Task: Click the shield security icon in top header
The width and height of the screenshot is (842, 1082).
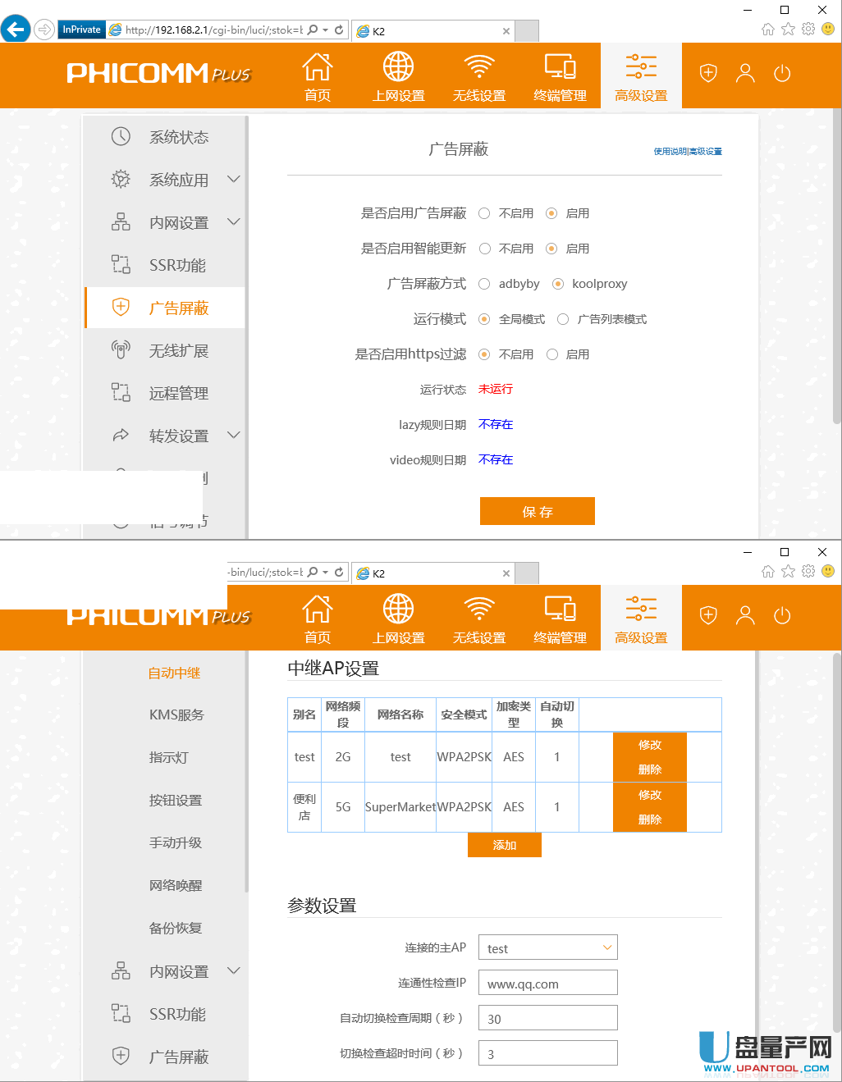Action: (708, 74)
